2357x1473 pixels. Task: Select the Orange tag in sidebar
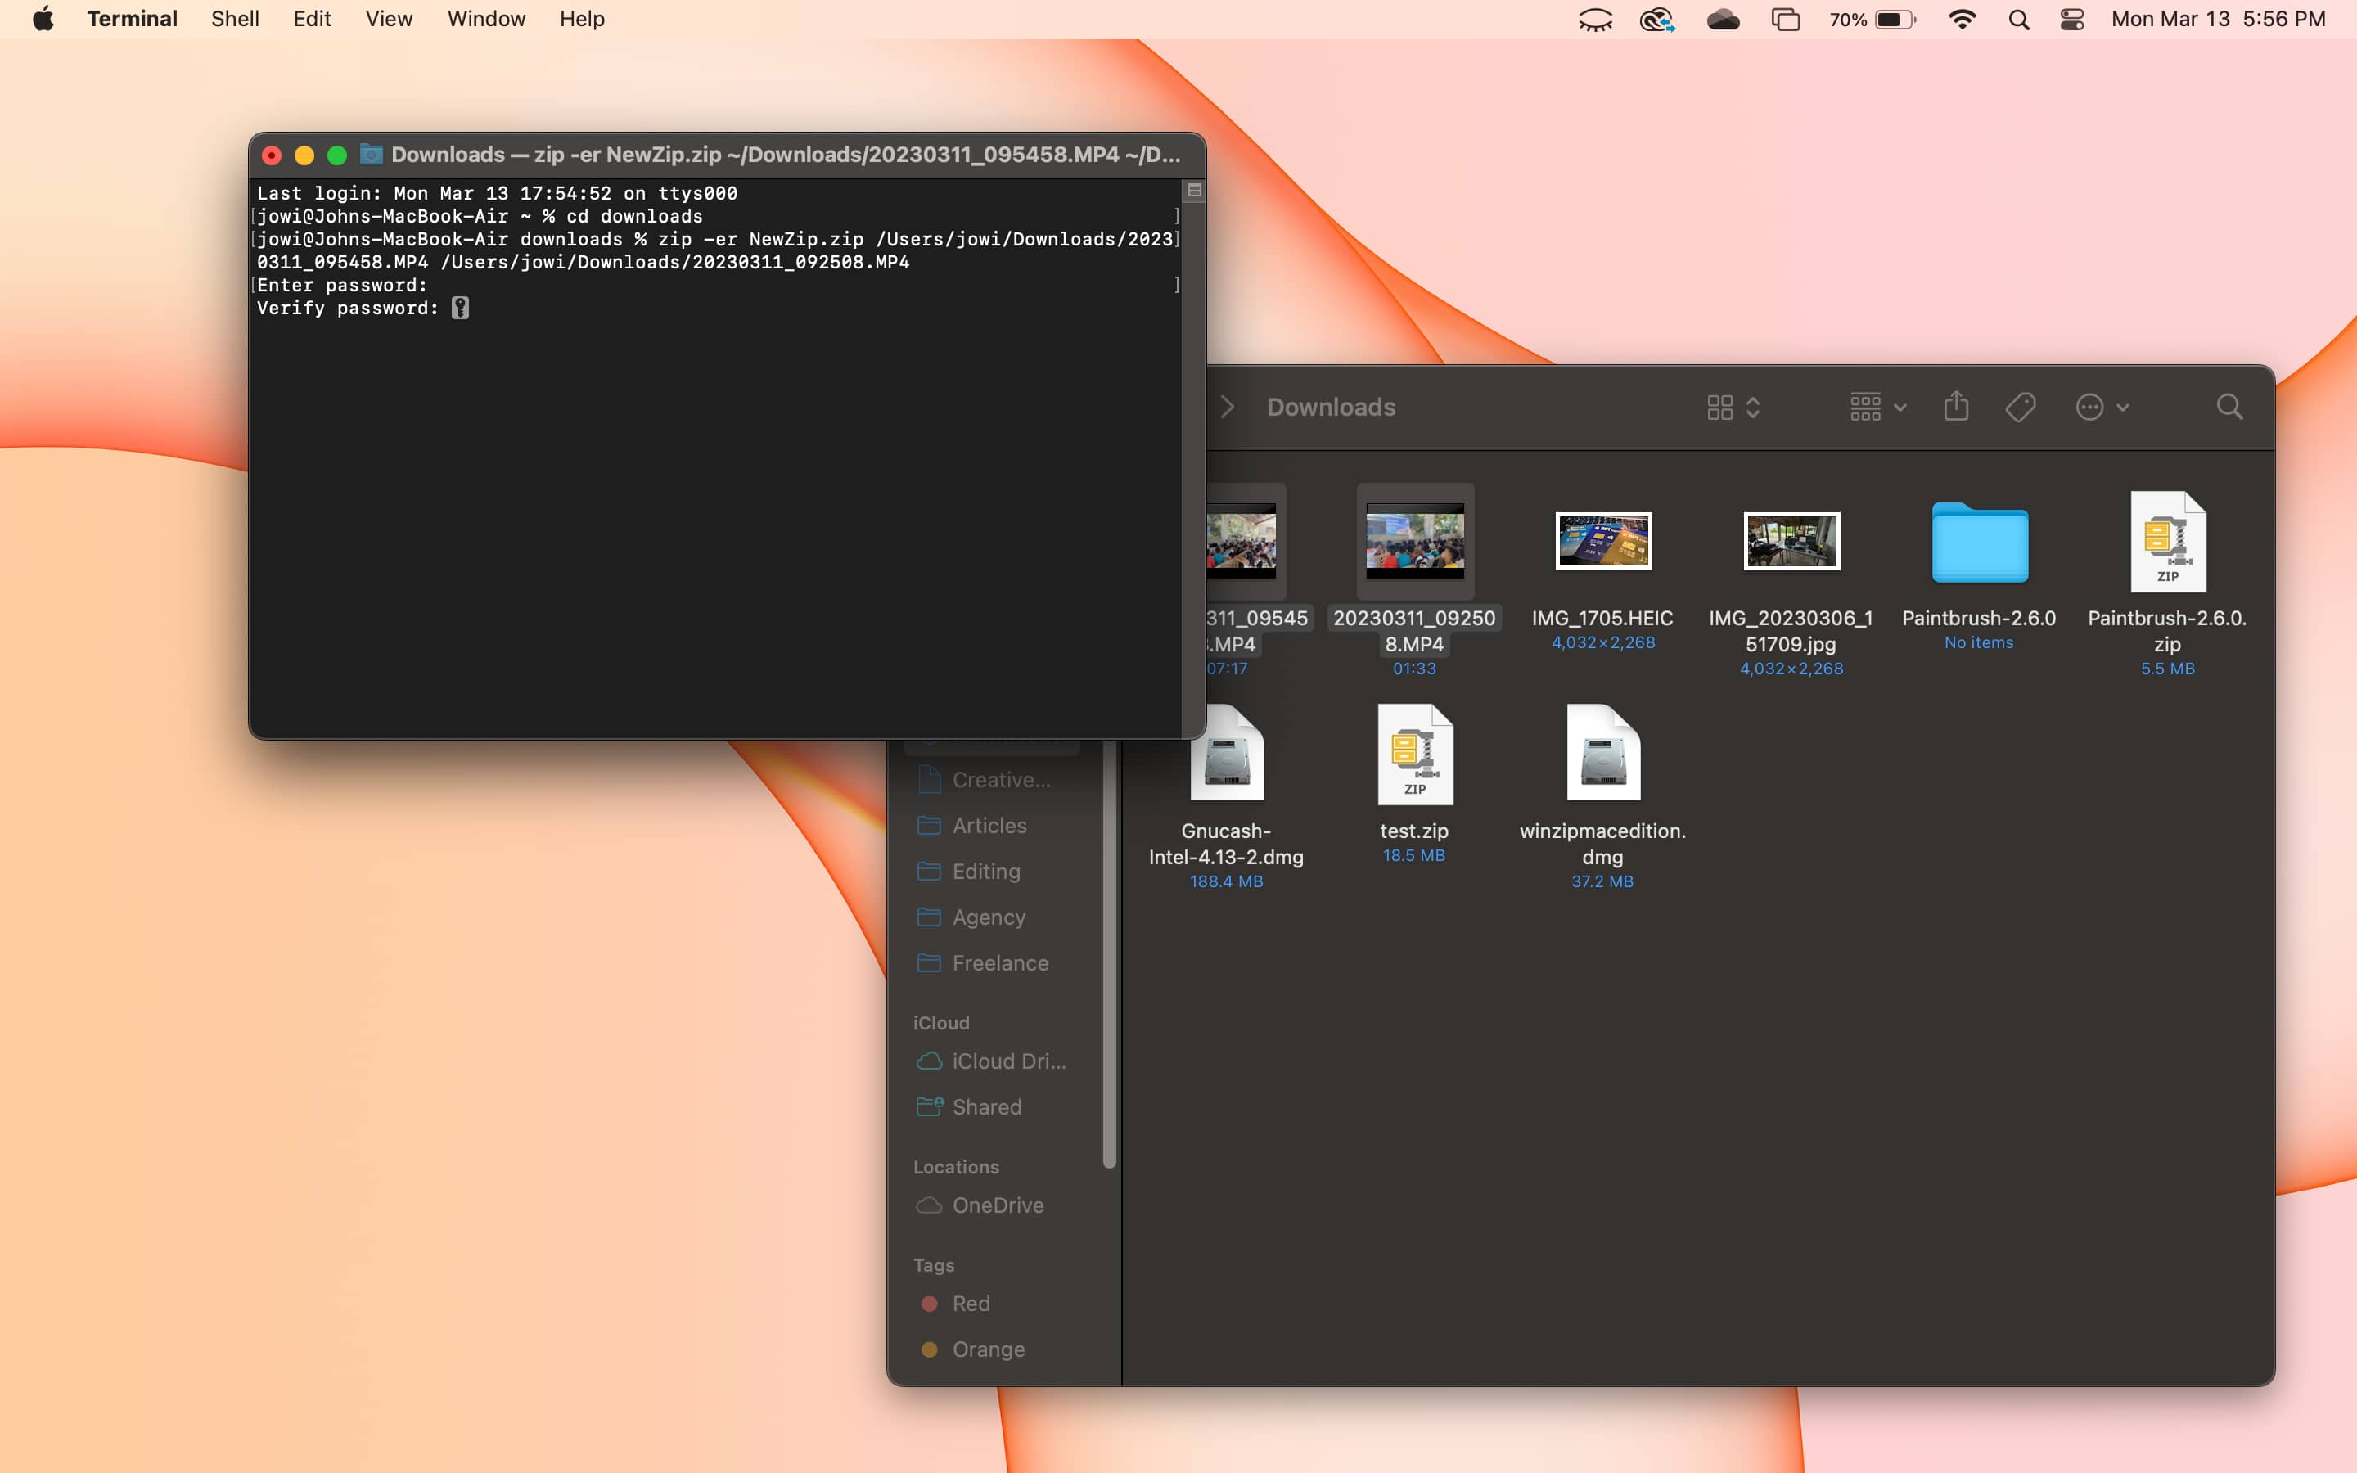(988, 1348)
